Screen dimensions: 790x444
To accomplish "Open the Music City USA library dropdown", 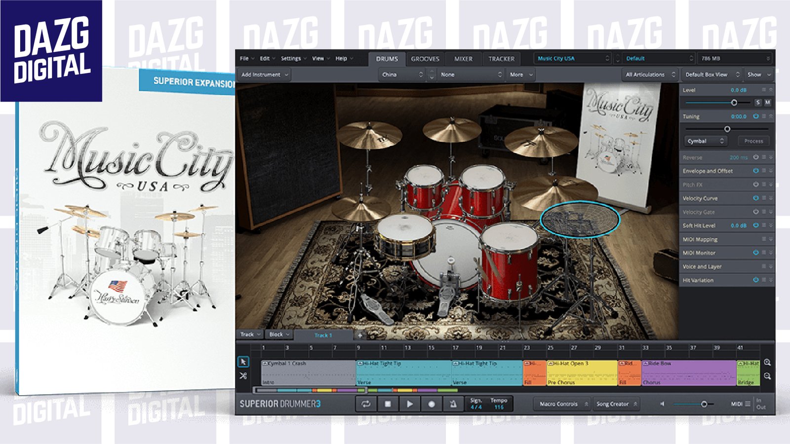I will point(573,58).
